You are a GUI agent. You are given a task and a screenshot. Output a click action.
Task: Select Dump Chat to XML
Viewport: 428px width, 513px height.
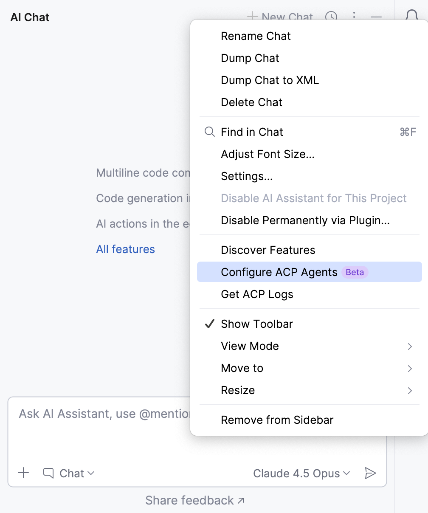270,80
